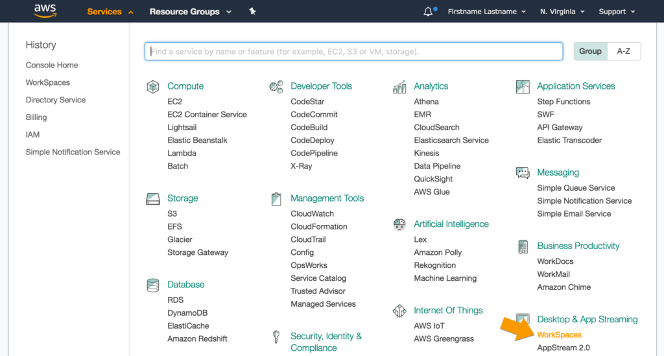Click the Compute category icon

coord(153,87)
